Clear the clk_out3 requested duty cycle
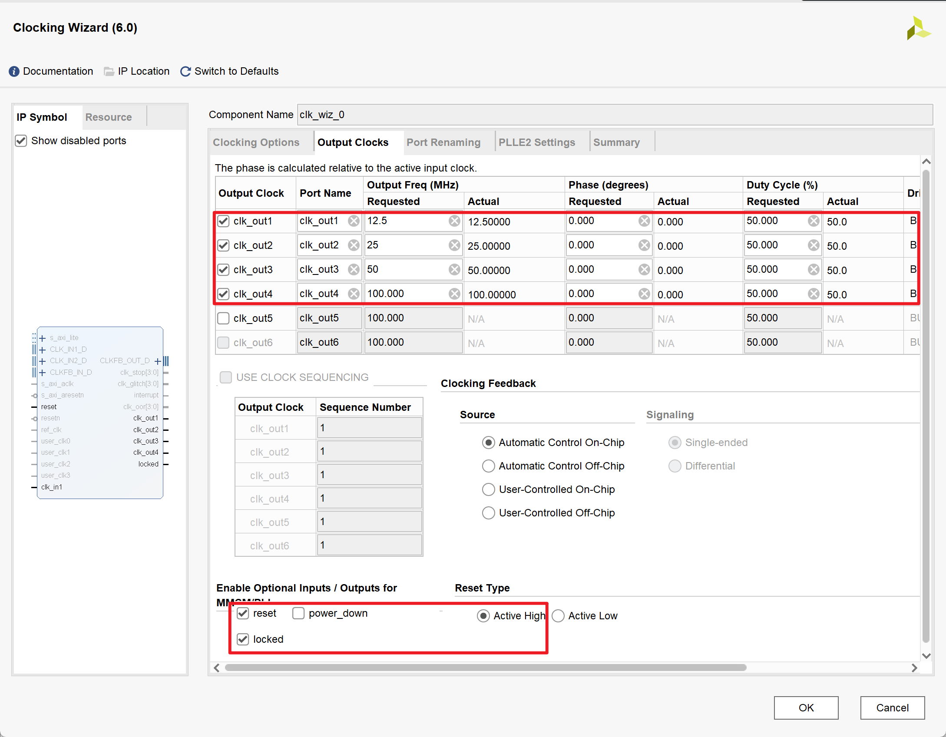Viewport: 946px width, 737px height. pos(814,270)
